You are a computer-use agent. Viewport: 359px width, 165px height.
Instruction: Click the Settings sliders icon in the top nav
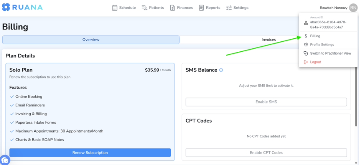pos(229,8)
